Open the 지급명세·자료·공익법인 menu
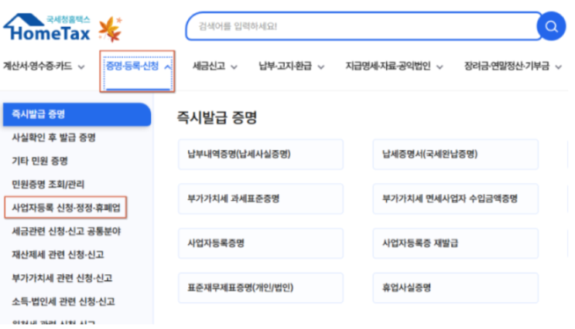The height and width of the screenshot is (329, 575). click(388, 66)
